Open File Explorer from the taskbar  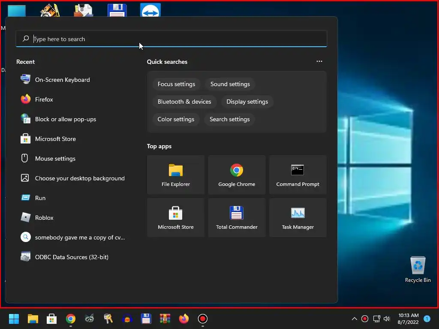click(33, 319)
